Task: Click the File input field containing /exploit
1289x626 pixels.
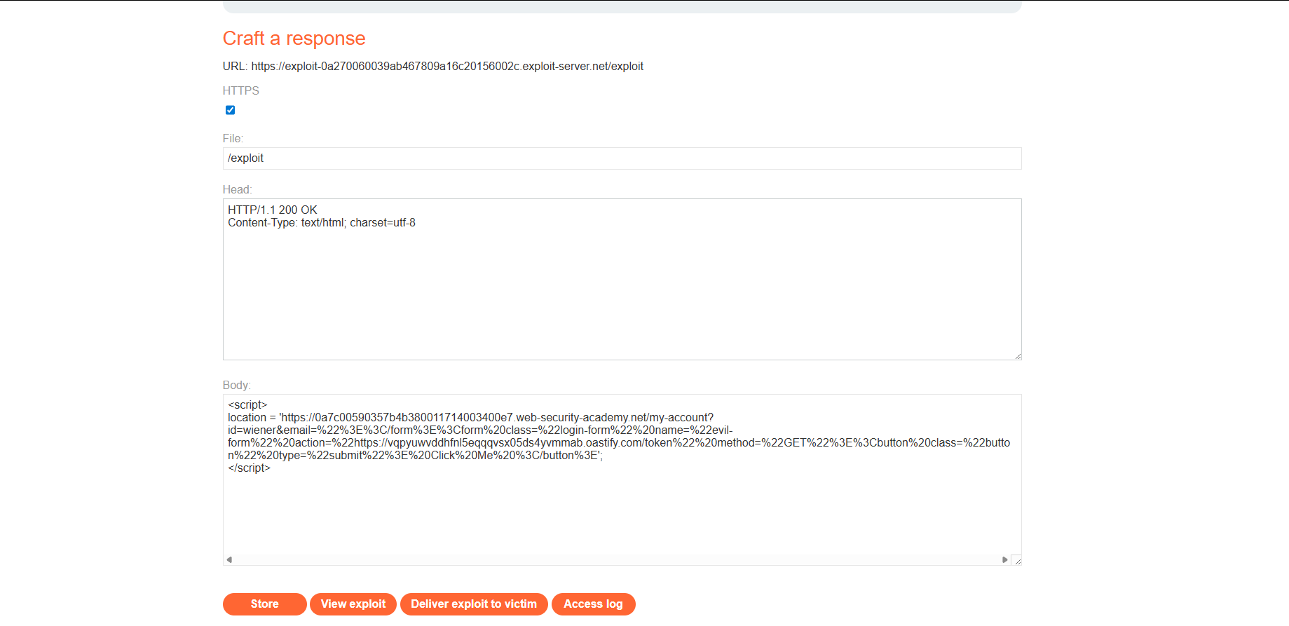Action: [622, 158]
